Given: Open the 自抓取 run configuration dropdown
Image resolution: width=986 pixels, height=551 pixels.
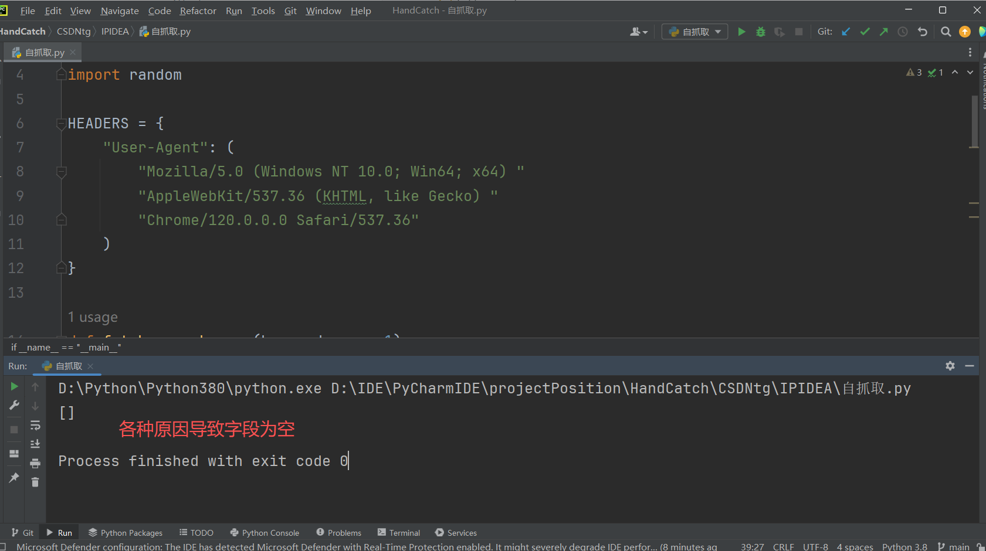Looking at the screenshot, I should [x=695, y=32].
